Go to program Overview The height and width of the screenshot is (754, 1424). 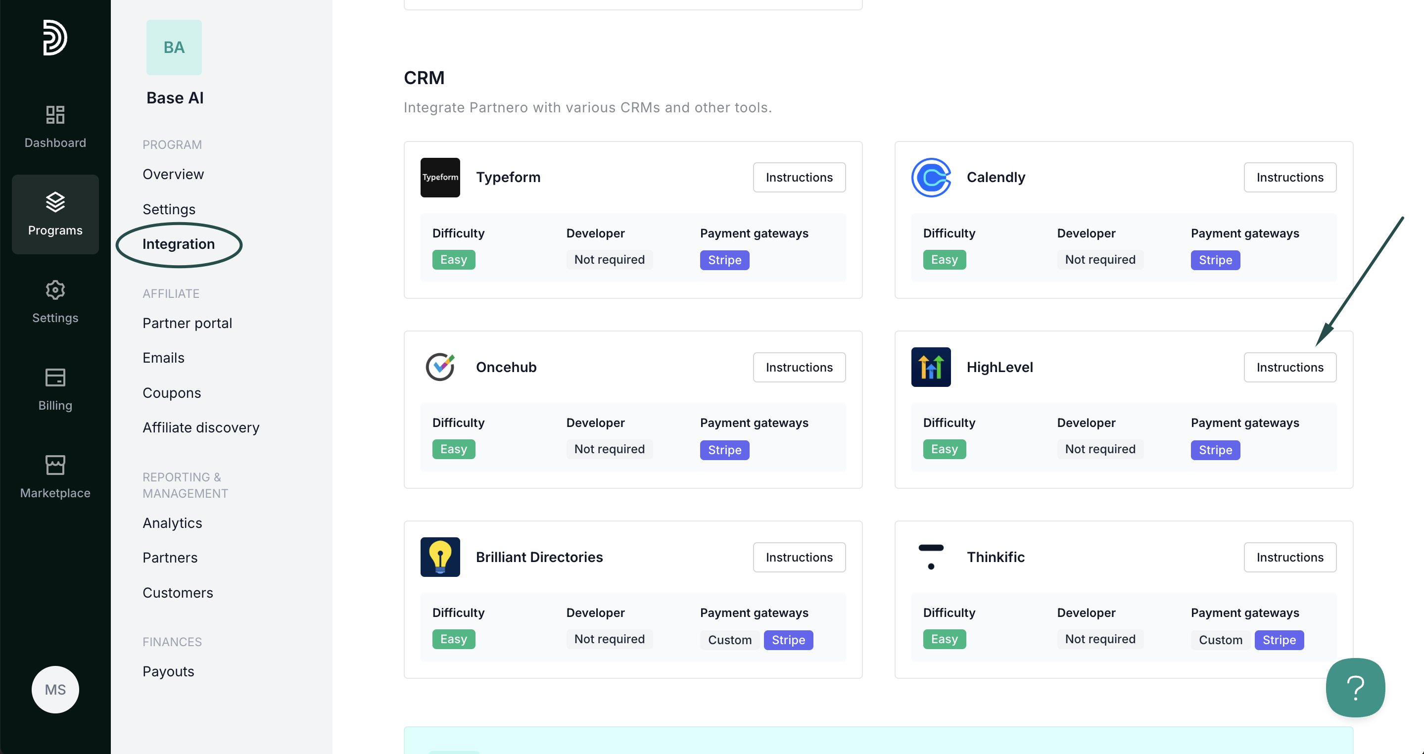(x=173, y=174)
